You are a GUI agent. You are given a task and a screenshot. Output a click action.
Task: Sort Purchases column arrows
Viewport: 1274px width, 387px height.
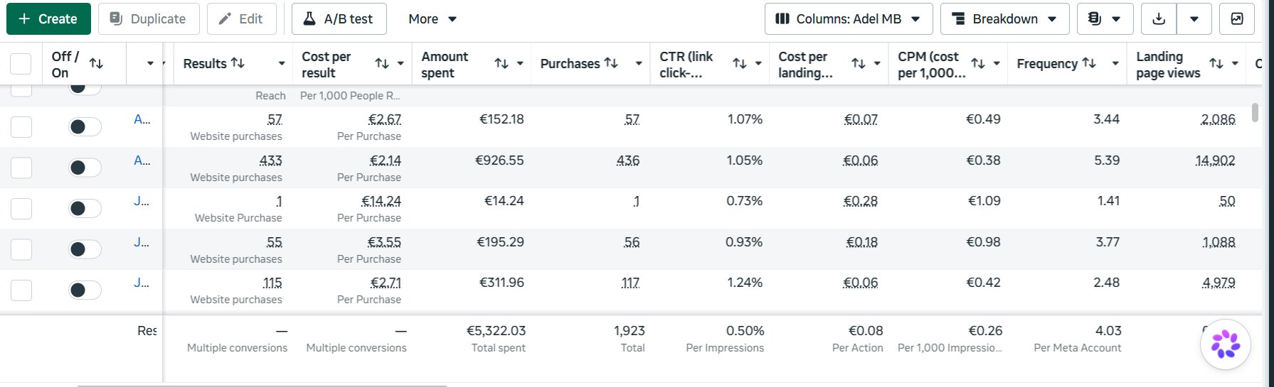coord(611,63)
